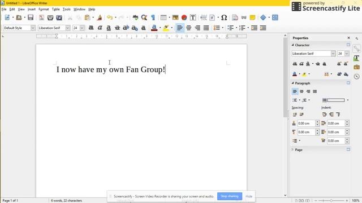
Task: Click the Open file folder icon
Action: click(x=19, y=17)
